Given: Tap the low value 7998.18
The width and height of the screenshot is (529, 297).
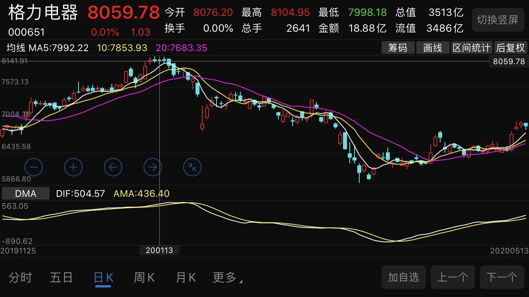Looking at the screenshot, I should point(367,12).
